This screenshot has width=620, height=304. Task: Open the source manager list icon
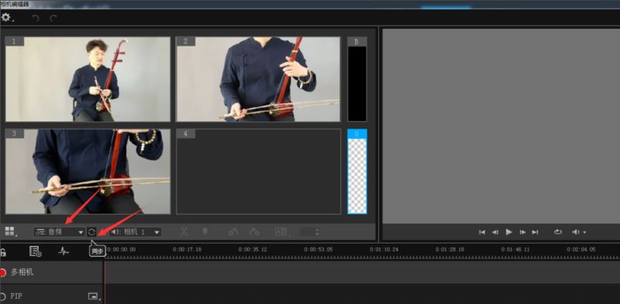coord(36,251)
